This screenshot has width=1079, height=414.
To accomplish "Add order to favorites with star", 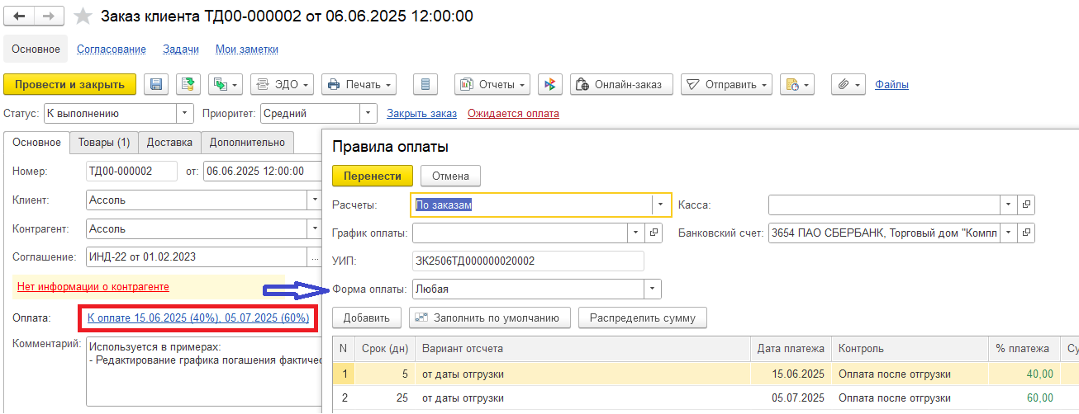I will 83,16.
